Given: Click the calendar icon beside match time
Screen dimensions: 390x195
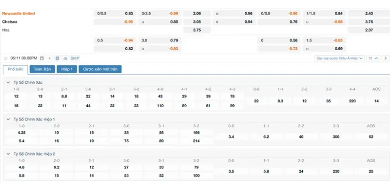Looking at the screenshot, I should 42,58.
